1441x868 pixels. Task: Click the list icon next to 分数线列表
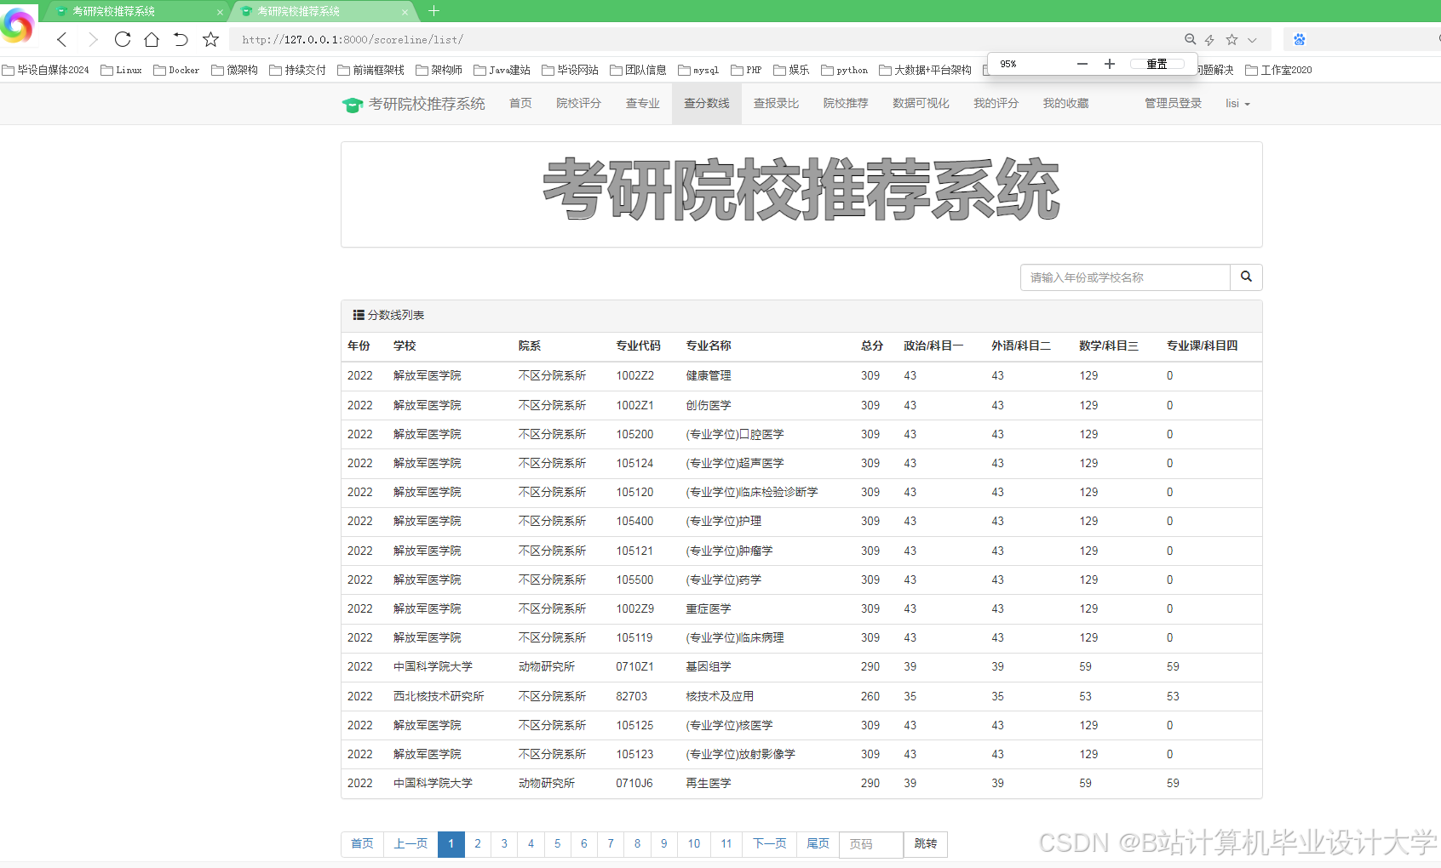(359, 314)
